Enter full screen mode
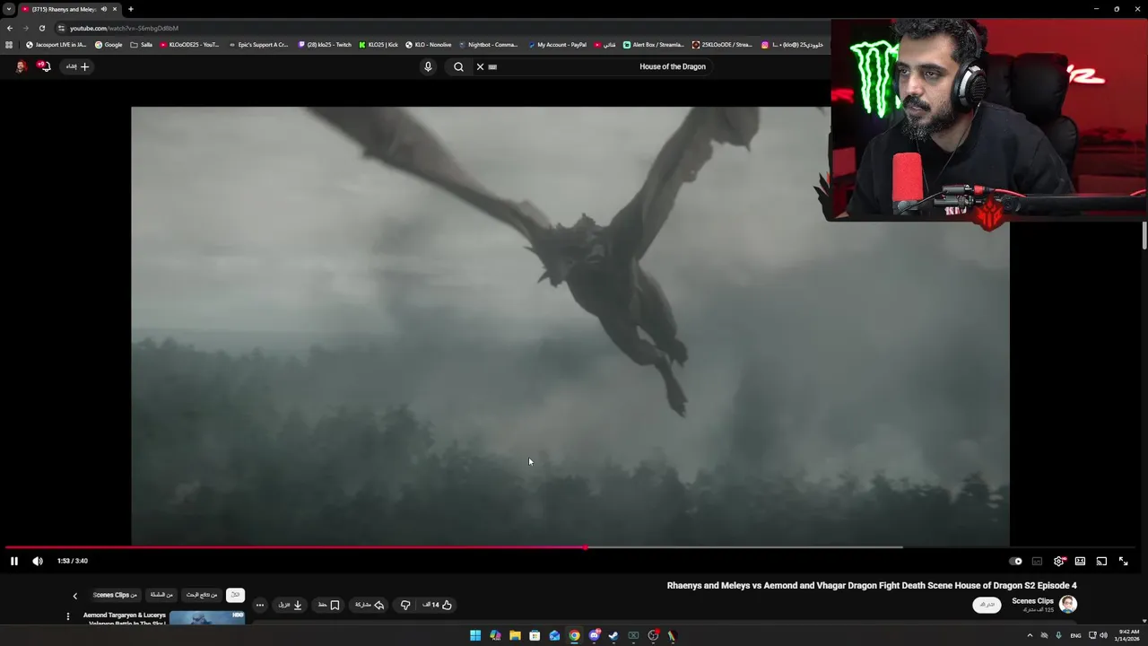The image size is (1148, 646). click(1123, 561)
